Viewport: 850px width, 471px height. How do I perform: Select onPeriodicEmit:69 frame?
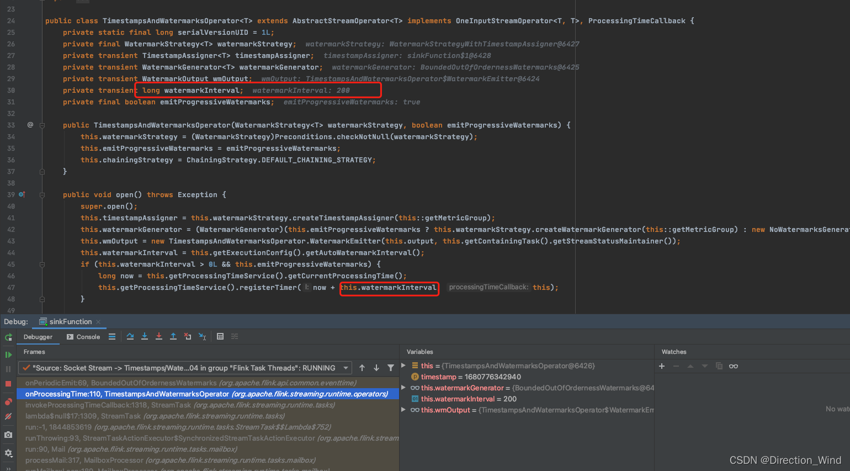click(x=208, y=383)
